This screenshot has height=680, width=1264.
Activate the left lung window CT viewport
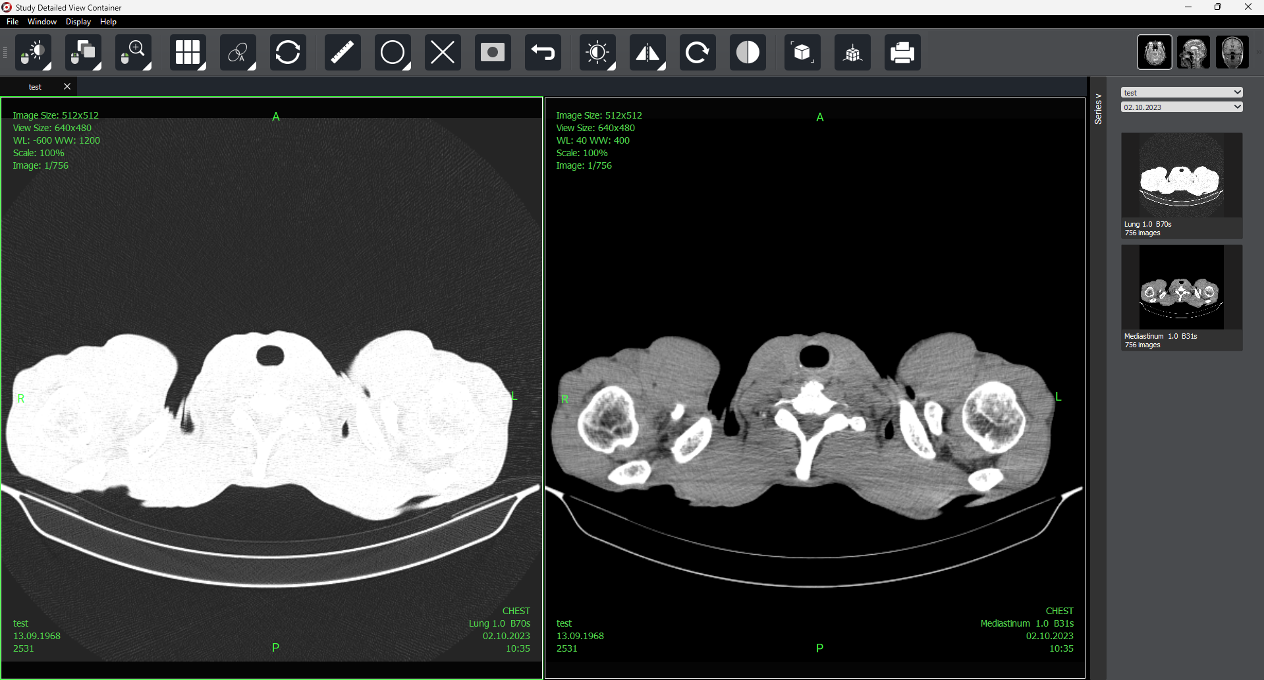pos(271,387)
